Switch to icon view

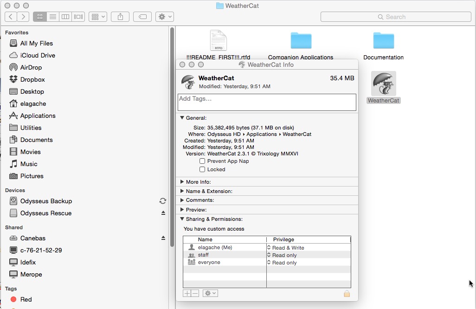[x=40, y=17]
